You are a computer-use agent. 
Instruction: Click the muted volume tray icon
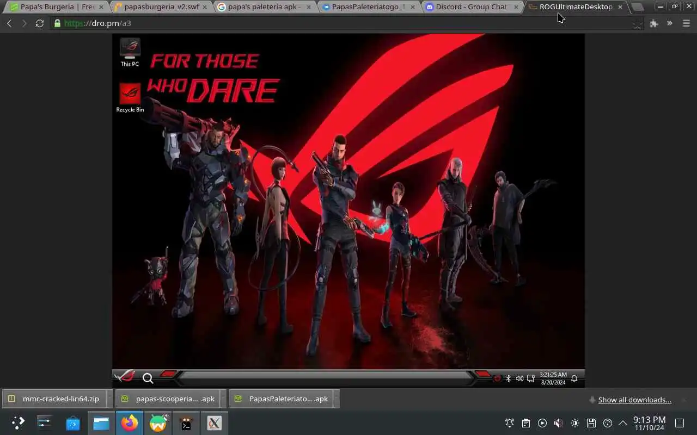559,423
